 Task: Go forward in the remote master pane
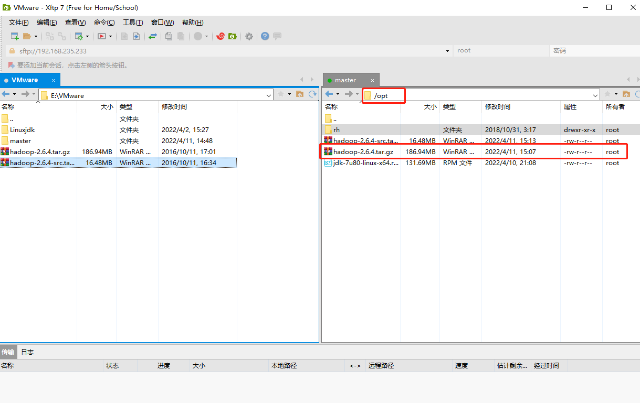coord(349,94)
